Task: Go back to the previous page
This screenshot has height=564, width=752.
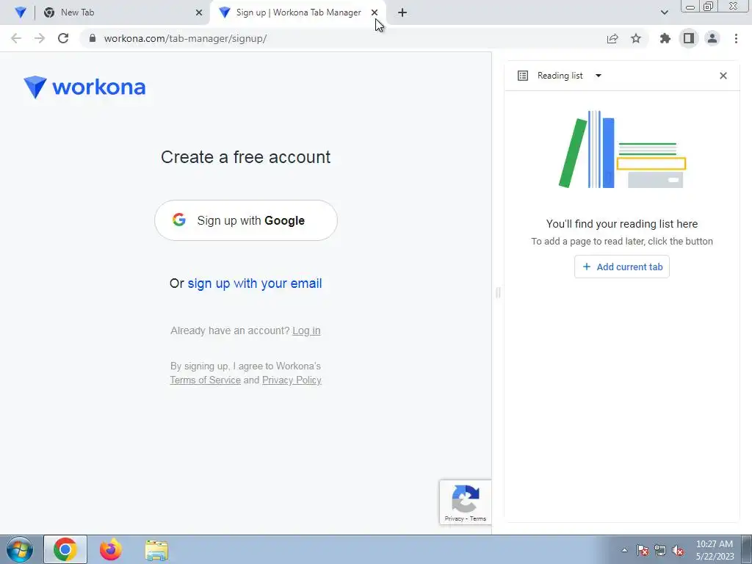Action: pos(16,38)
